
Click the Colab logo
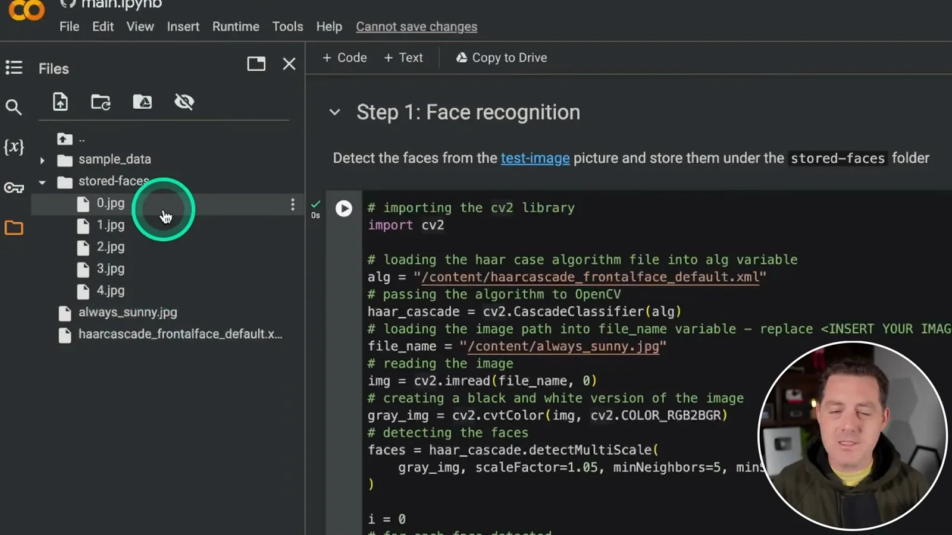pos(27,10)
